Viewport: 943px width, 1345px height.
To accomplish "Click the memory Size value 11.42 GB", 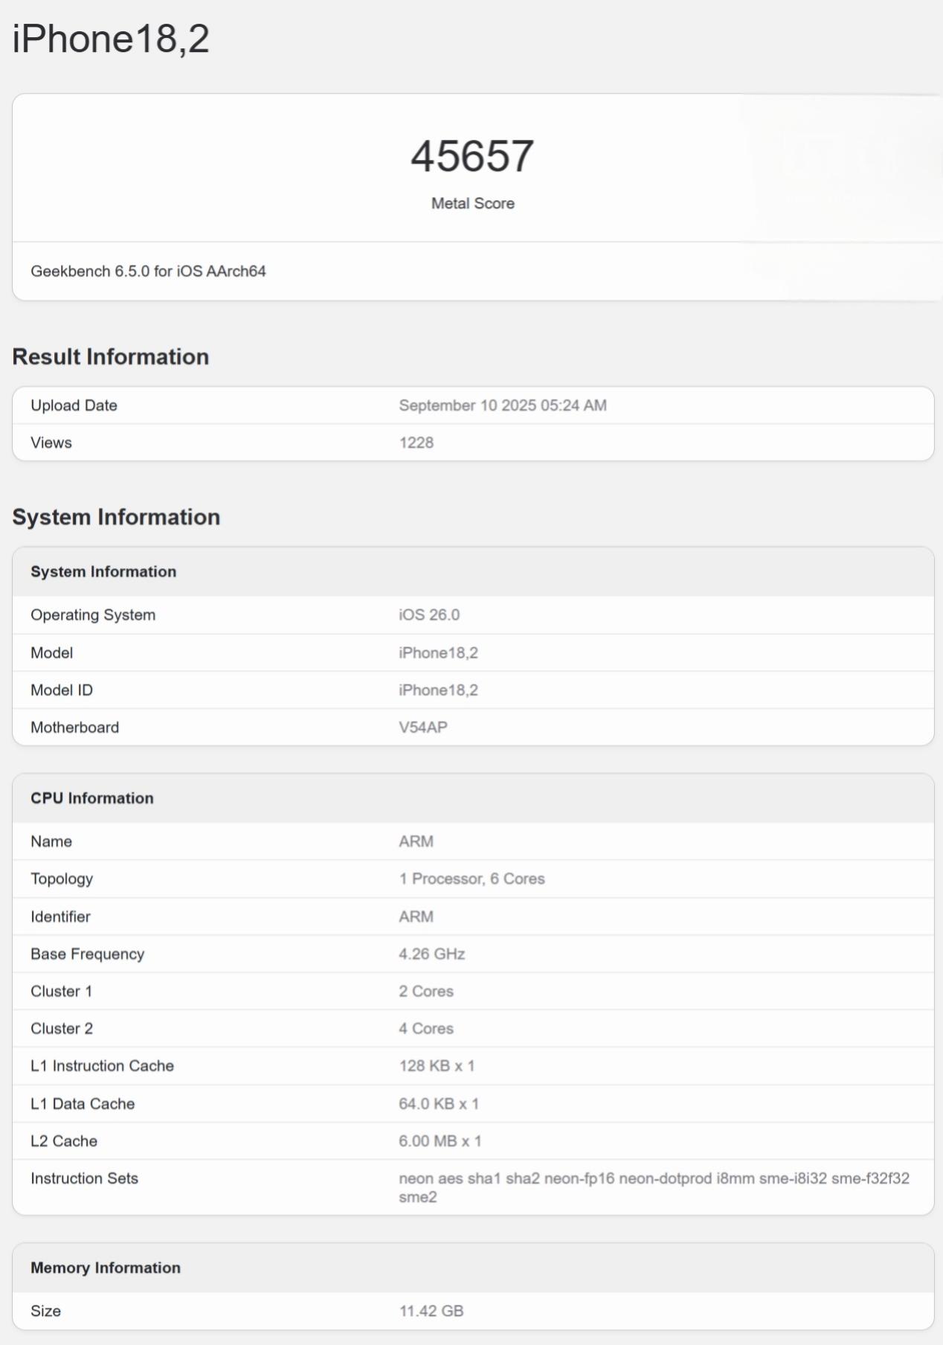I will 431,1311.
